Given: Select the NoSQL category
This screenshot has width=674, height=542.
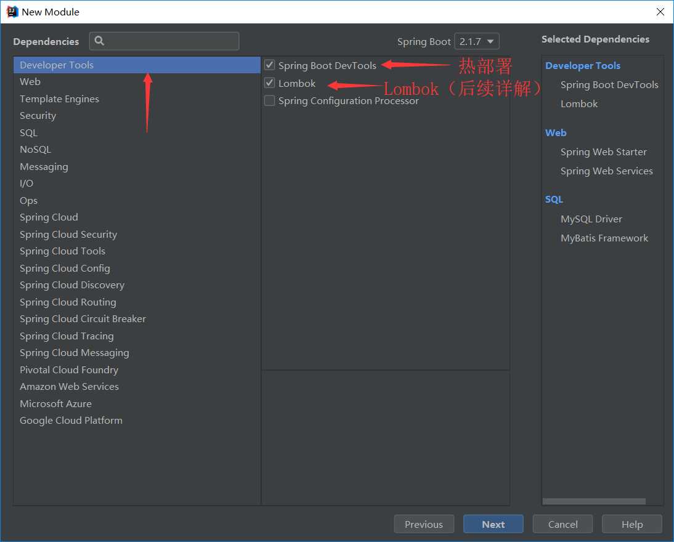Looking at the screenshot, I should pyautogui.click(x=137, y=150).
